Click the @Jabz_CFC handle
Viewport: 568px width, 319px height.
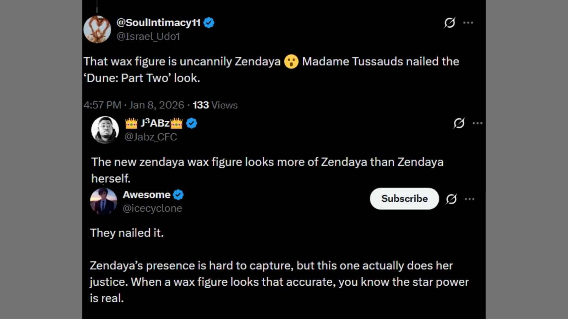151,137
